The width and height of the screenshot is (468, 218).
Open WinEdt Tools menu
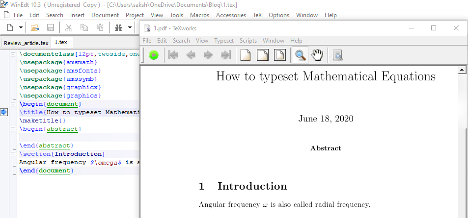177,15
